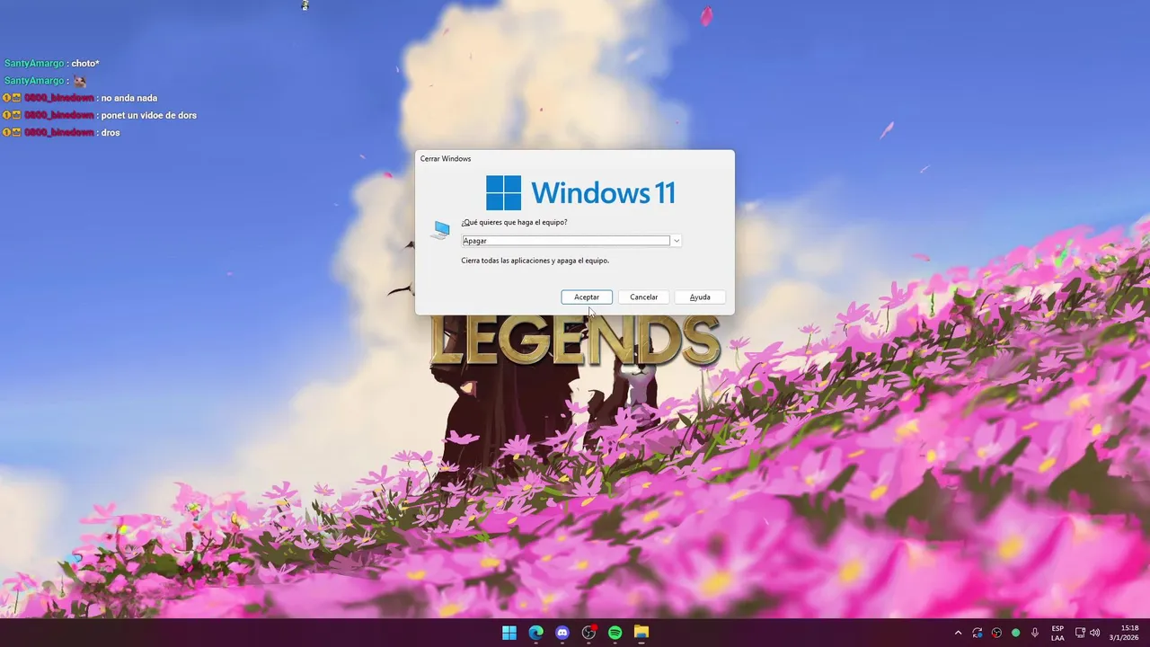Click the OBS tray icon with red dot

996,633
